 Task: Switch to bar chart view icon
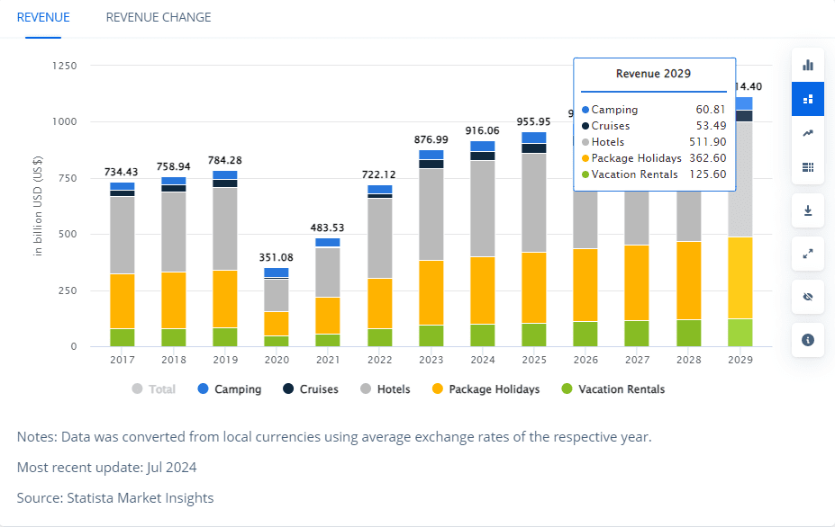point(808,65)
